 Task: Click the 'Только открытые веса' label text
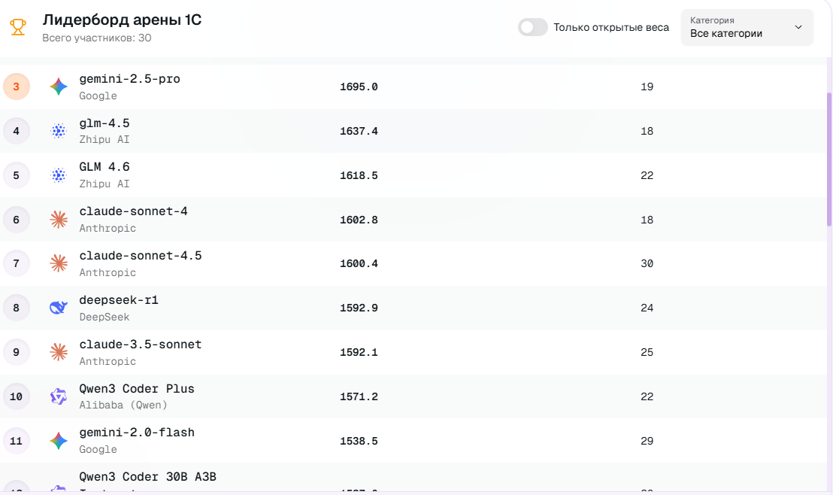pos(610,28)
